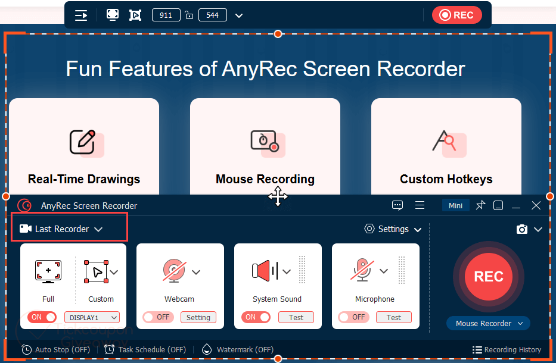The height and width of the screenshot is (363, 556).
Task: Toggle the Microphone OFF switch
Action: click(x=353, y=317)
